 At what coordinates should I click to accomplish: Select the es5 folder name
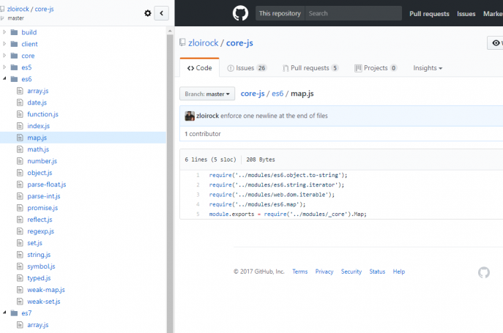(x=26, y=67)
